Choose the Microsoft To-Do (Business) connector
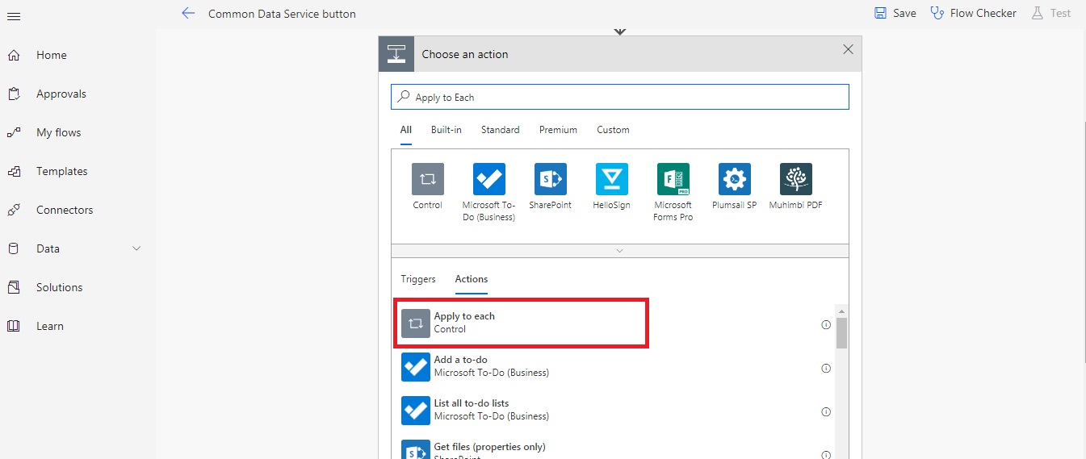This screenshot has width=1086, height=459. (489, 179)
